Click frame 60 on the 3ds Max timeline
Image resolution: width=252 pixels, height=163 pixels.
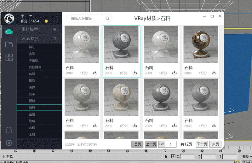point(127,151)
